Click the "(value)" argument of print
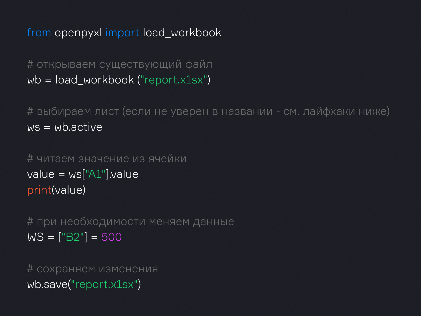 (x=69, y=190)
